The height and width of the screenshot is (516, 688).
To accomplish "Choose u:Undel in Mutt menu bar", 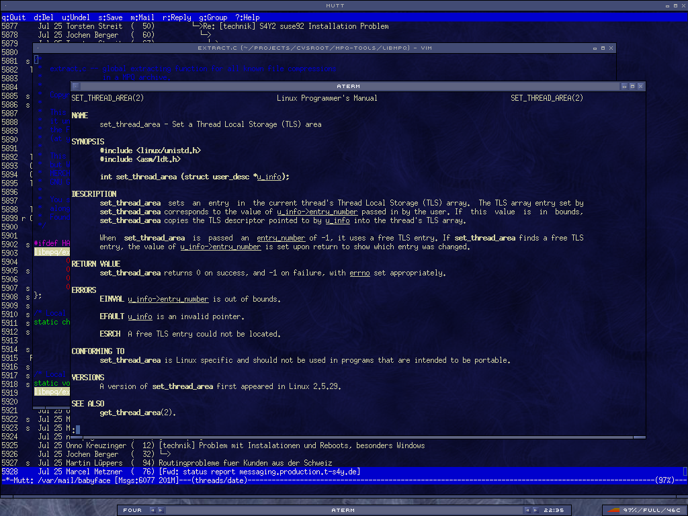I will (x=76, y=17).
